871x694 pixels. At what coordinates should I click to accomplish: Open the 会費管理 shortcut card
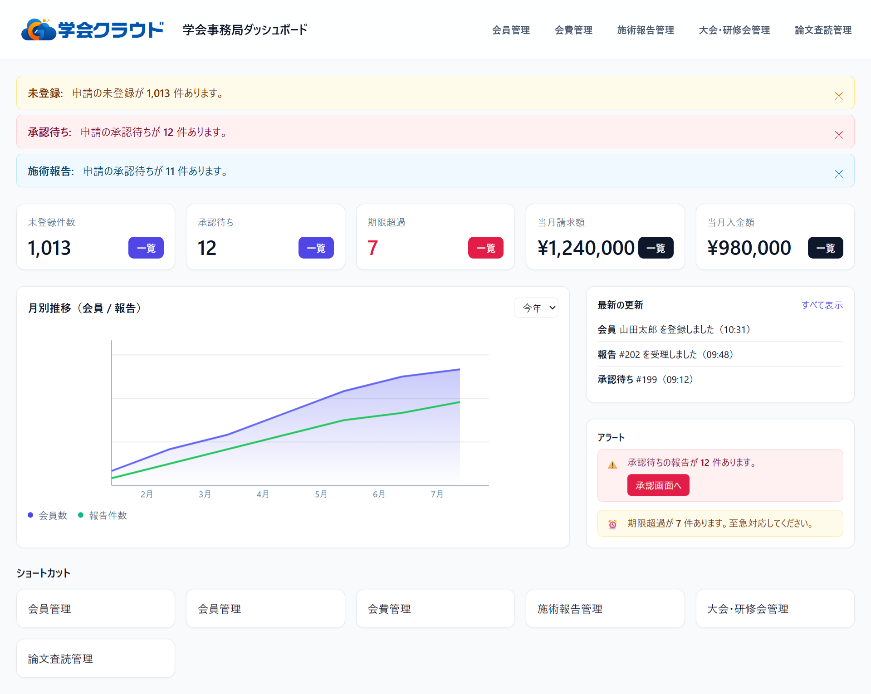[x=435, y=608]
